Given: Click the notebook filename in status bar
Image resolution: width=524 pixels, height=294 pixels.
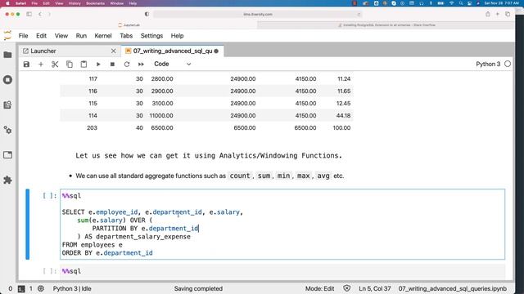Looking at the screenshot, I should point(453,288).
